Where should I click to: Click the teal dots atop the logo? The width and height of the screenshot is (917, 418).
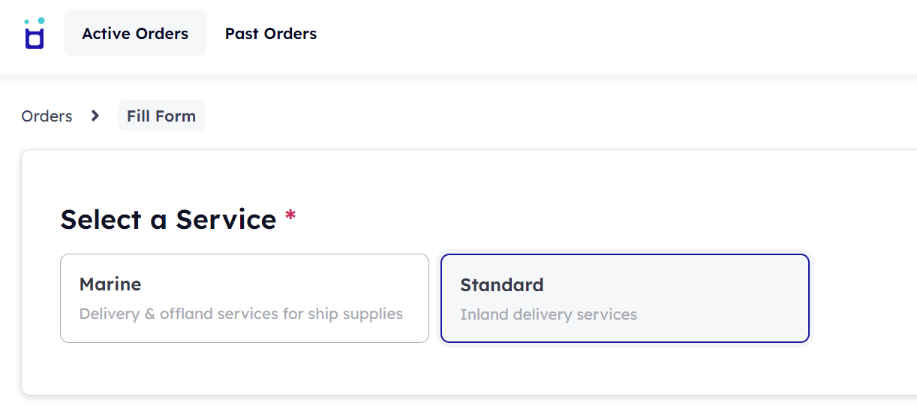[35, 21]
